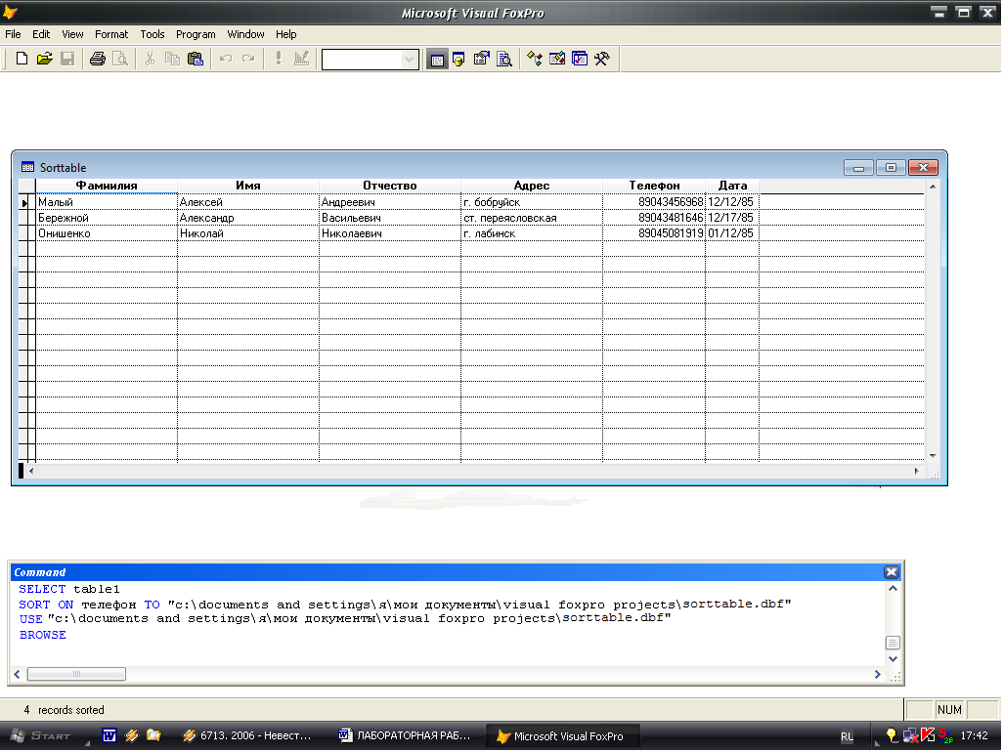
Task: Open the Help menu
Action: point(285,34)
